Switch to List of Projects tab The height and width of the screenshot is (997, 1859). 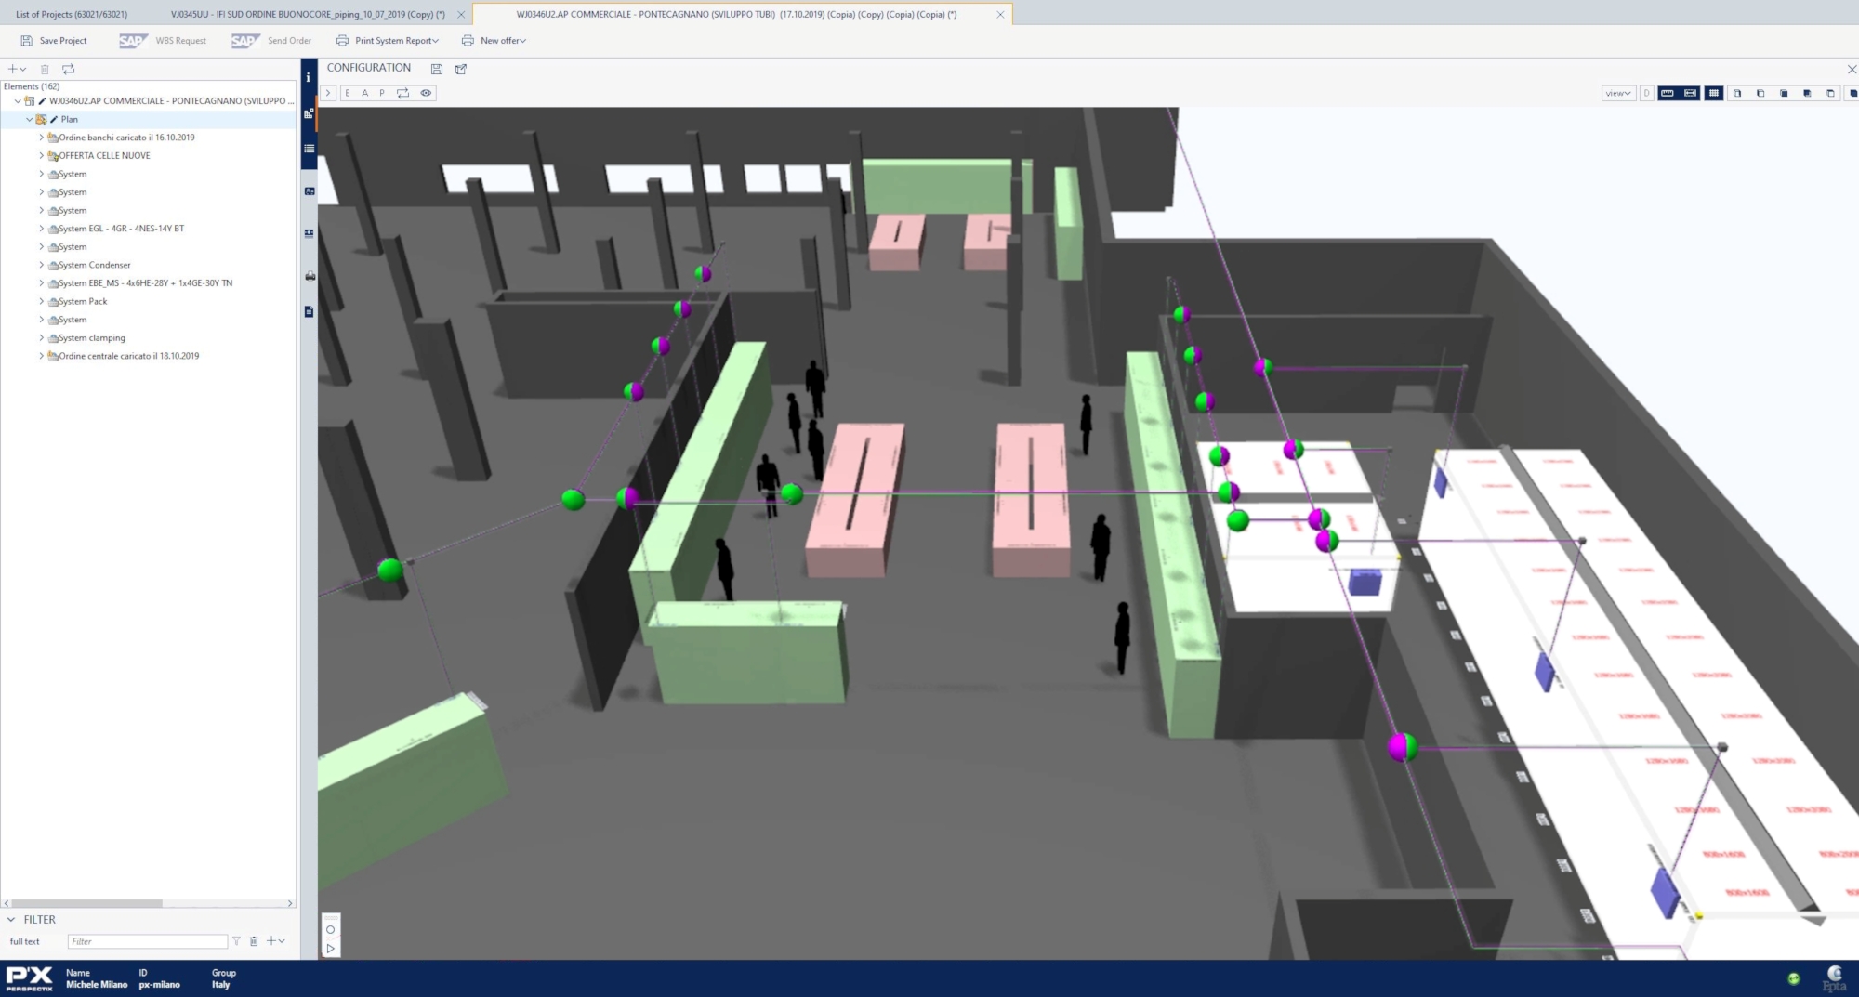click(x=72, y=14)
